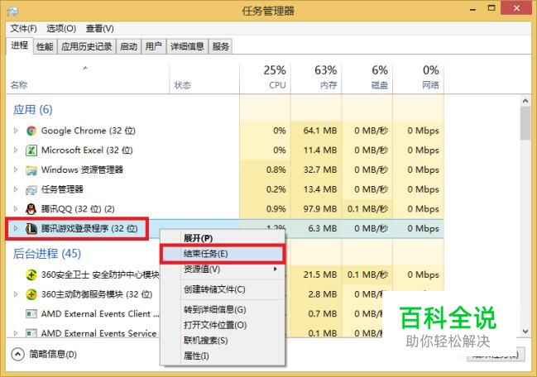The height and width of the screenshot is (377, 537).
Task: Open the 资源值(V) submenu arrow
Action: tap(275, 270)
